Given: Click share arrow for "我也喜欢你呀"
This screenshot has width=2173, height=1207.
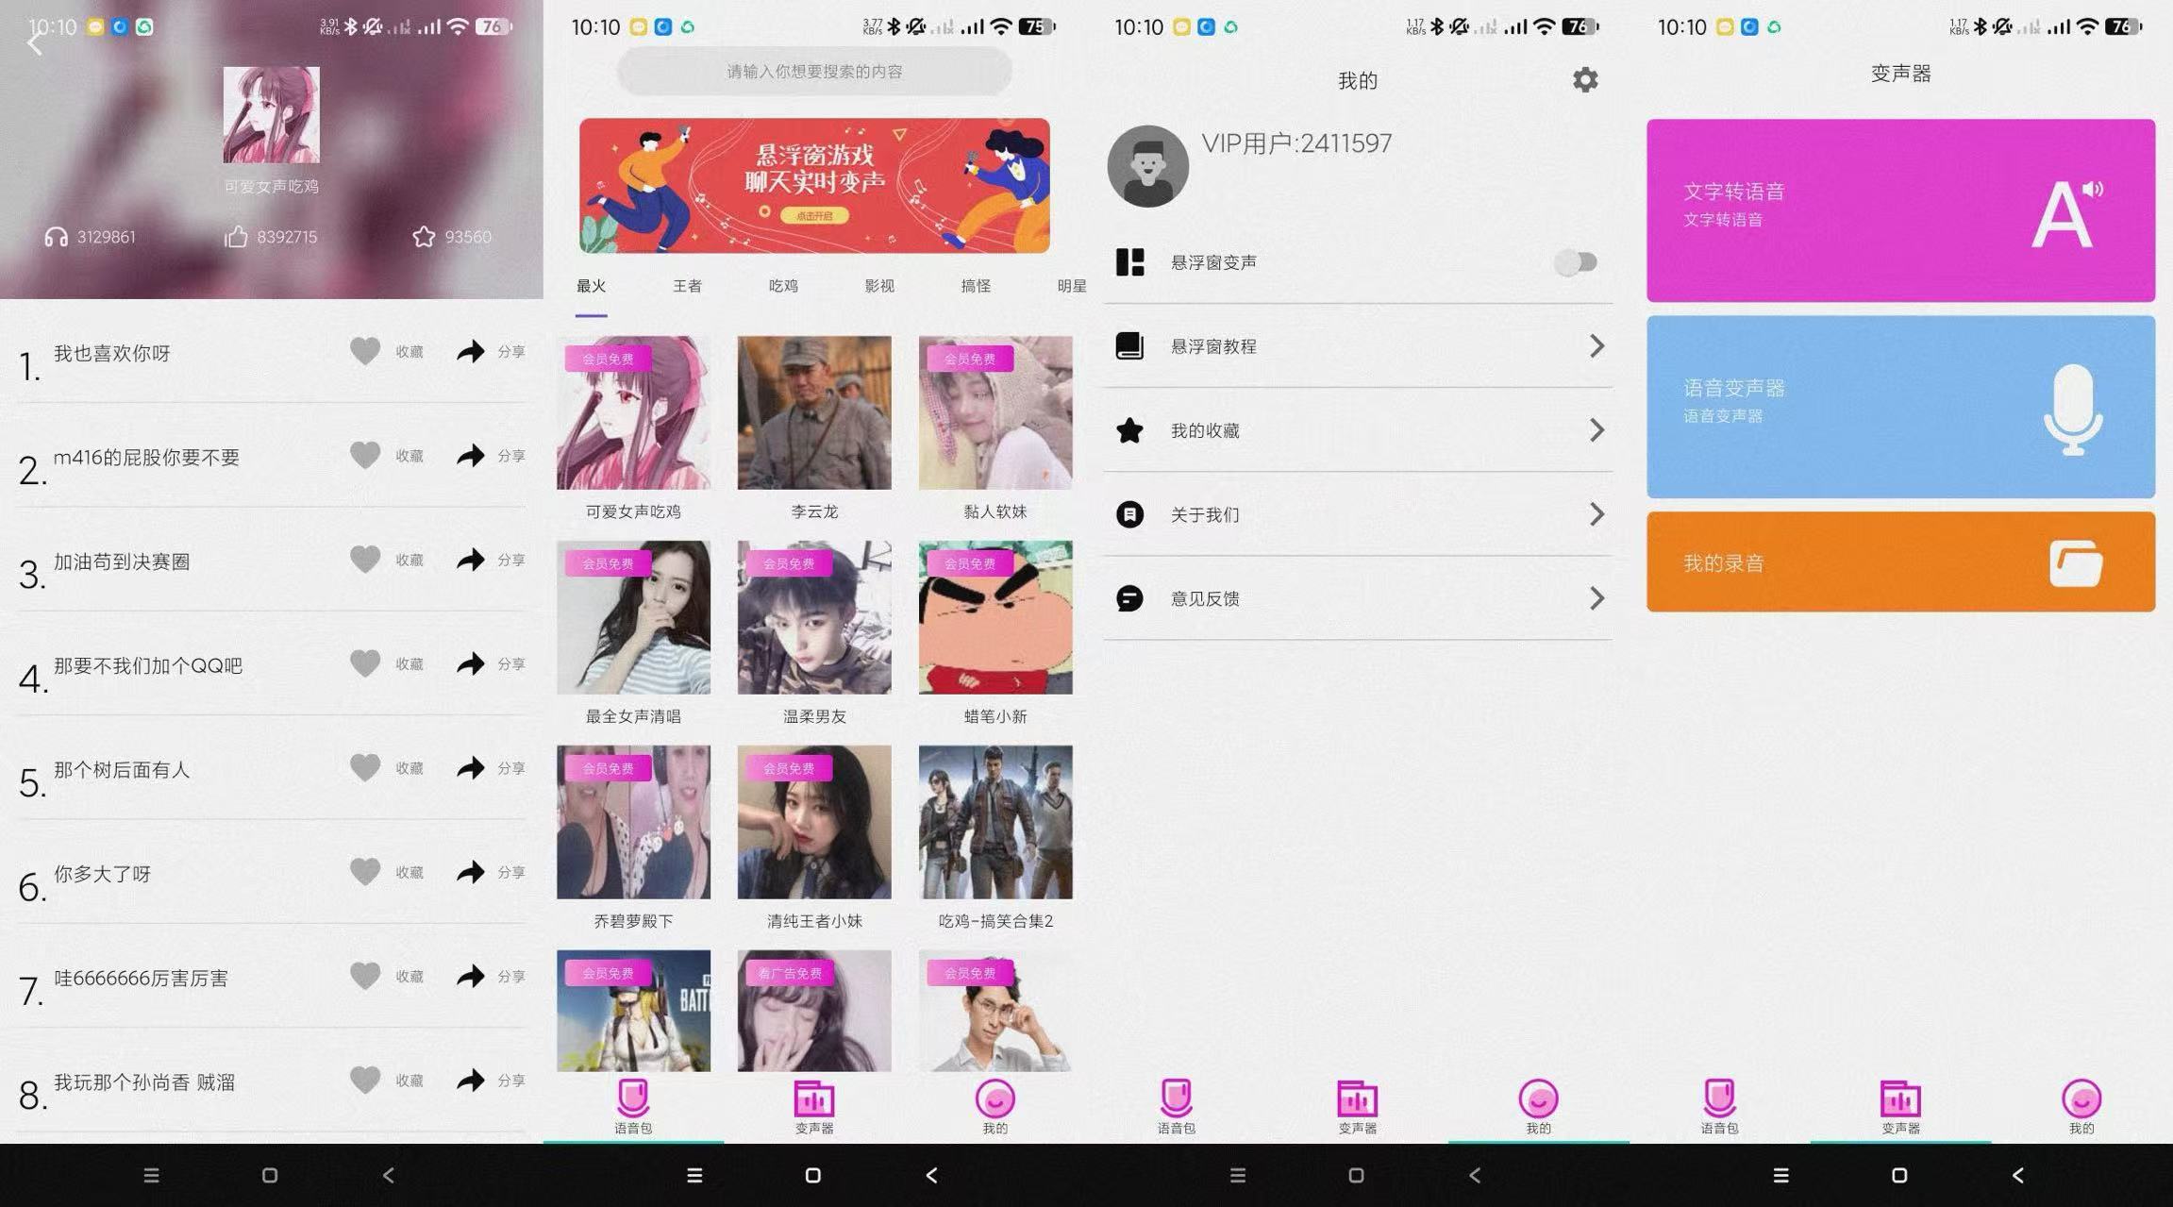Looking at the screenshot, I should [471, 351].
